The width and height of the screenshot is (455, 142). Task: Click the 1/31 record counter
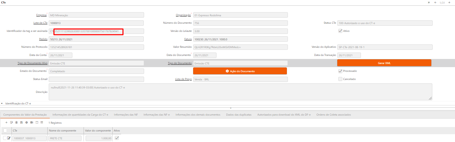[442, 3]
